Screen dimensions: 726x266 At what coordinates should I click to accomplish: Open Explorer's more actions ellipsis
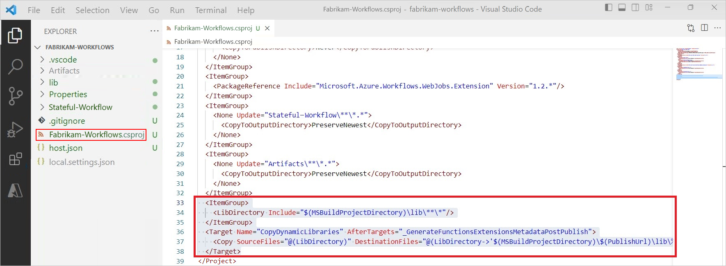pyautogui.click(x=154, y=31)
